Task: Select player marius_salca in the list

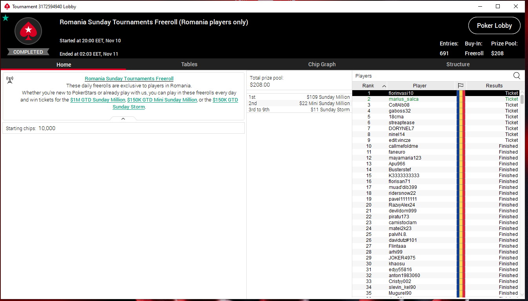Action: (x=436, y=99)
